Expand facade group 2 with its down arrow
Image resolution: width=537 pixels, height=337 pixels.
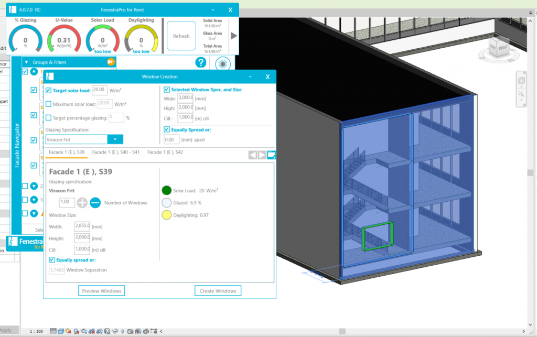click(34, 186)
